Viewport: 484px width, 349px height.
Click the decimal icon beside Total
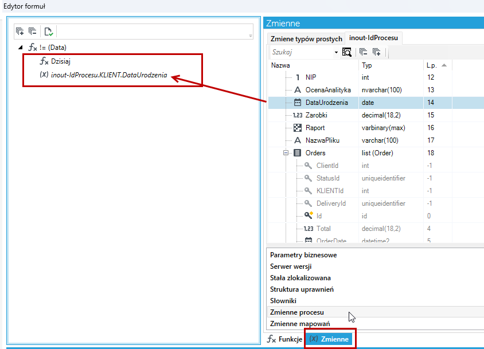point(309,229)
